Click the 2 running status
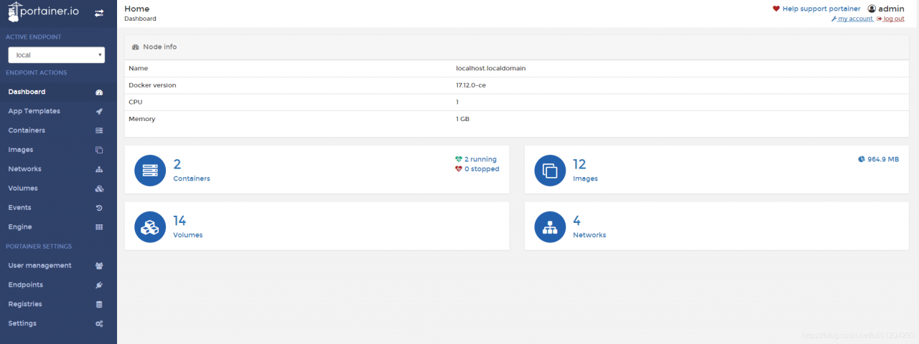Viewport: 919px width, 344px height. tap(480, 159)
